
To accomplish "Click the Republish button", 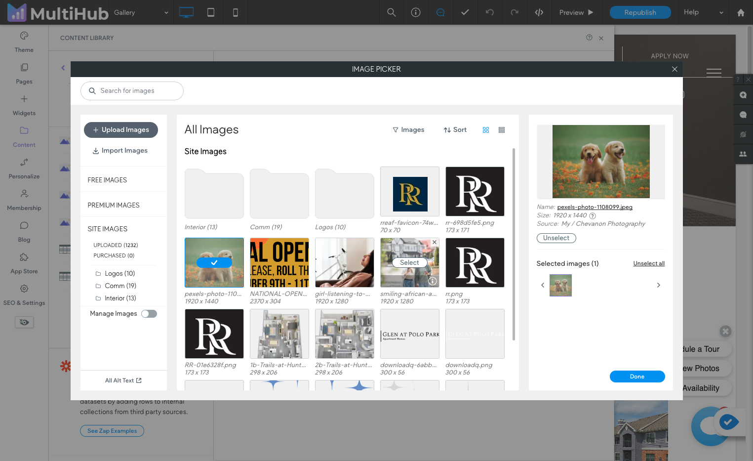I will coord(640,12).
